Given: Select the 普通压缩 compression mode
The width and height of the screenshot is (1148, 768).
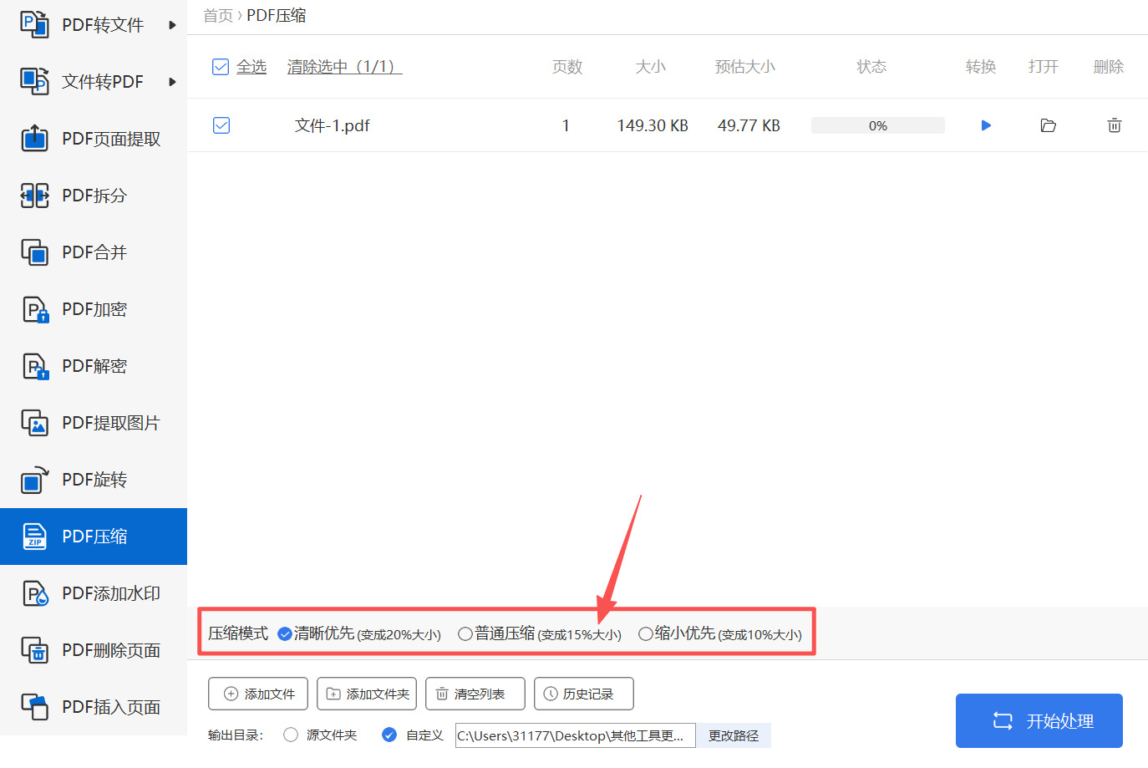Looking at the screenshot, I should (465, 633).
